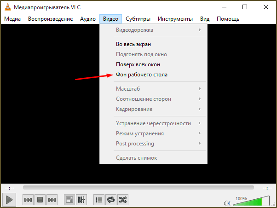Open the Воспроизведение menu
Viewport: 277px width, 208px height.
coord(50,19)
